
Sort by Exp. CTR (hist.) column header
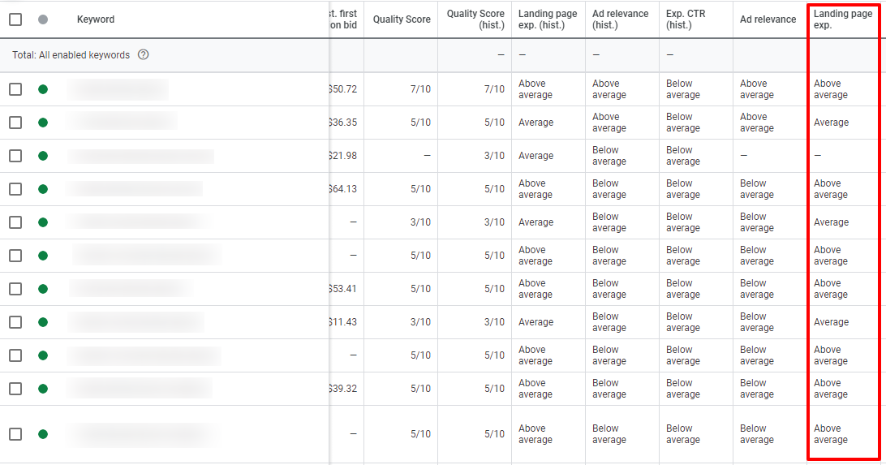[x=686, y=19]
